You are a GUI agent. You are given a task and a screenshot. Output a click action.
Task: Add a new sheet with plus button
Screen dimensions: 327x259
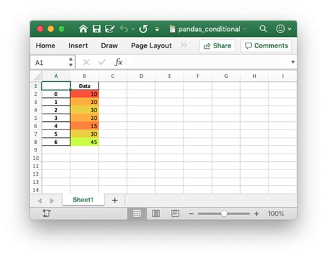115,200
